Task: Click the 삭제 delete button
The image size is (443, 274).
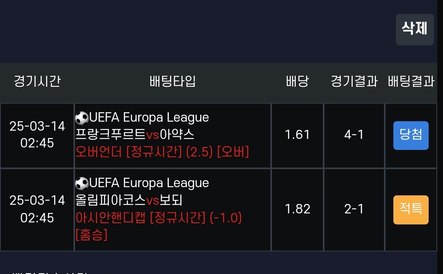Action: [415, 29]
